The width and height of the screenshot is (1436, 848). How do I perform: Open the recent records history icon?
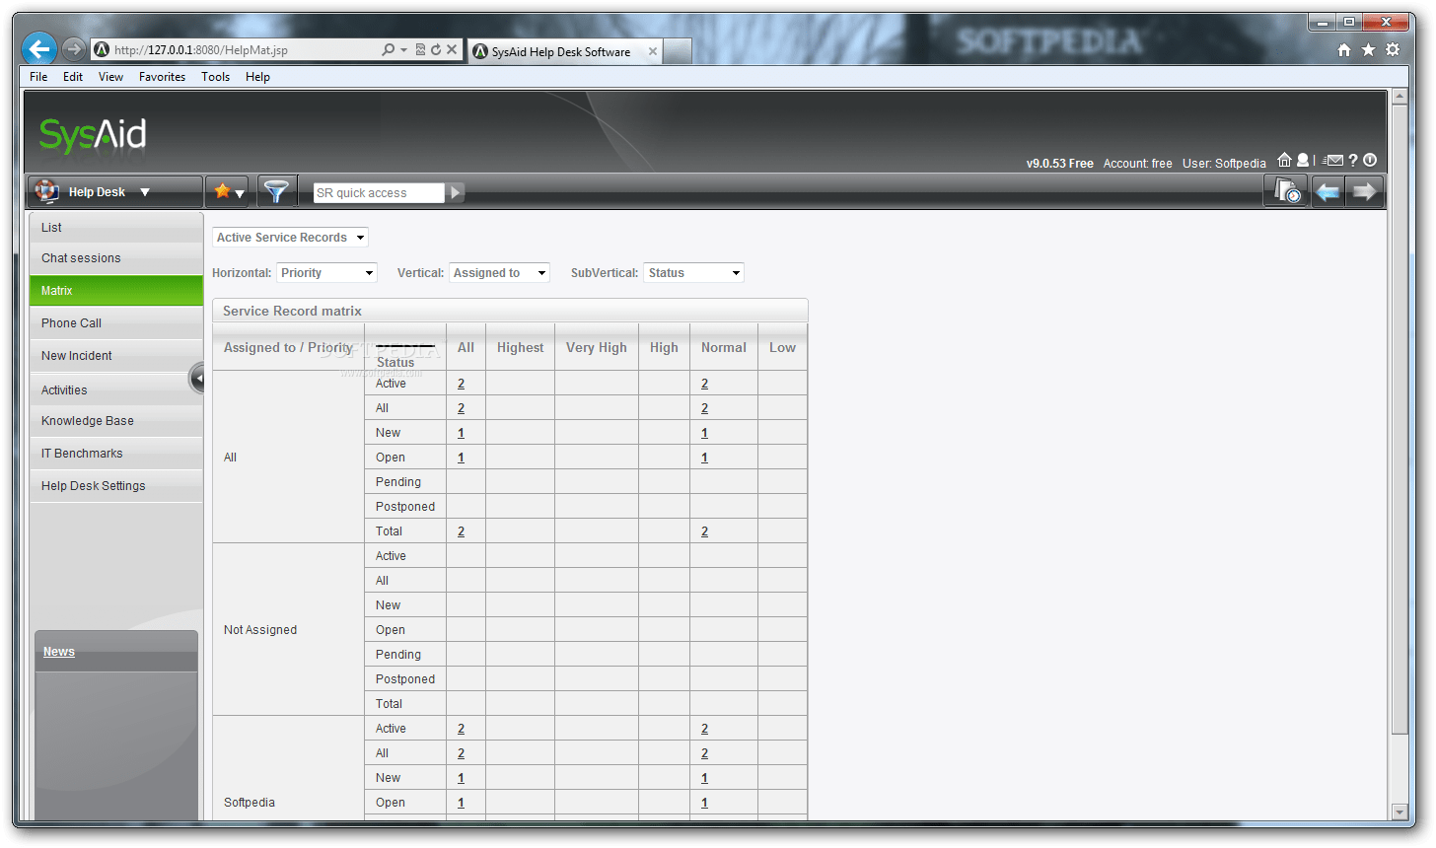(x=1286, y=189)
